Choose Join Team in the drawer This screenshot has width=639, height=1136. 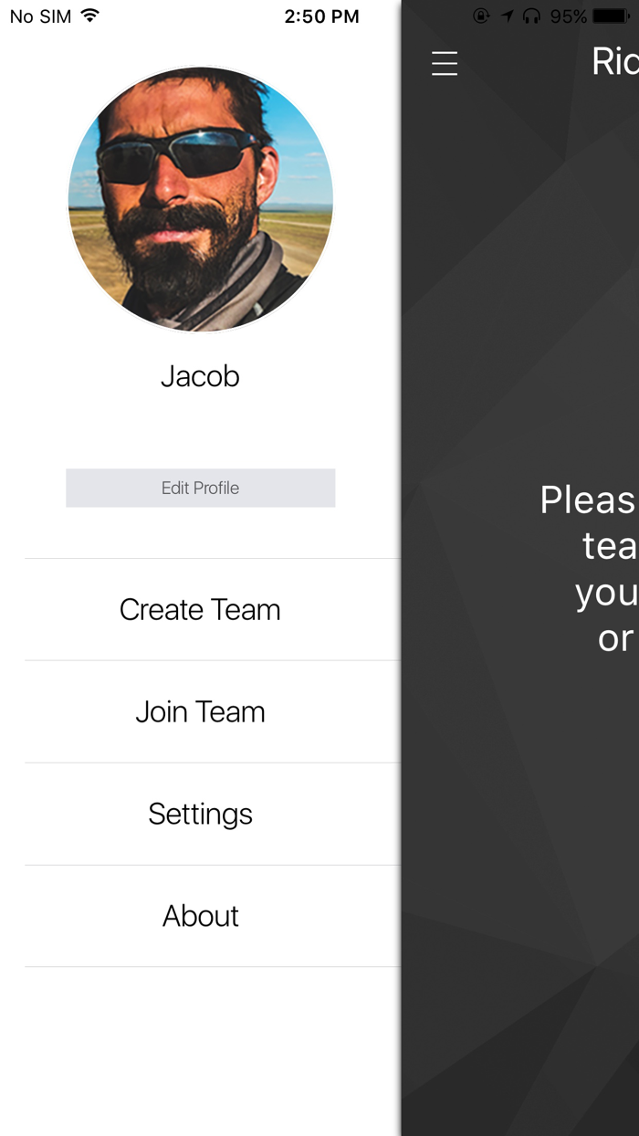(x=200, y=712)
